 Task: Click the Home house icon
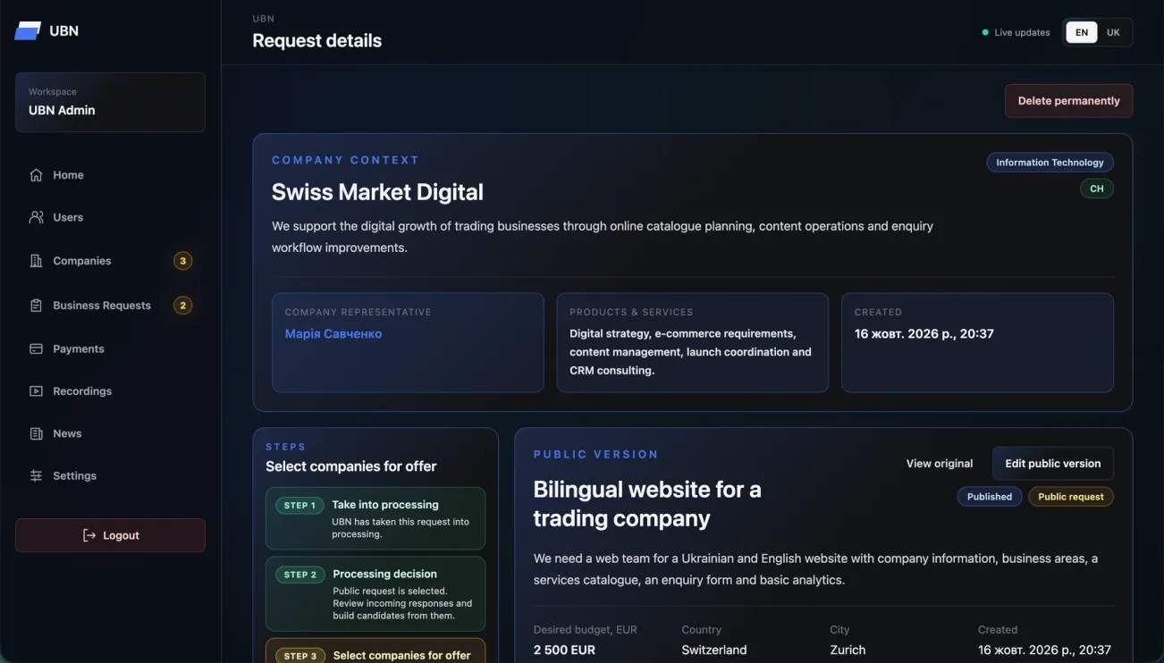(36, 175)
